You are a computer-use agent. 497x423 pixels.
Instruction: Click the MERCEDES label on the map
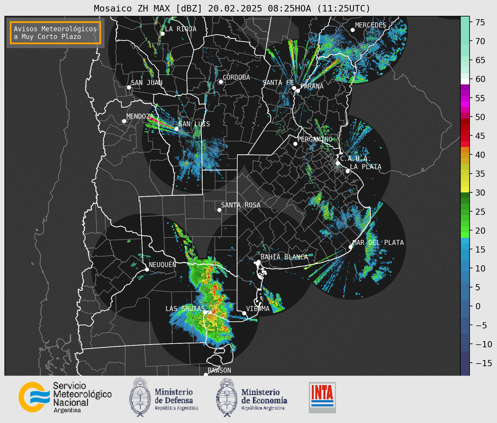371,25
